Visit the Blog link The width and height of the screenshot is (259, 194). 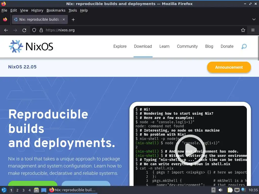pyautogui.click(x=209, y=46)
